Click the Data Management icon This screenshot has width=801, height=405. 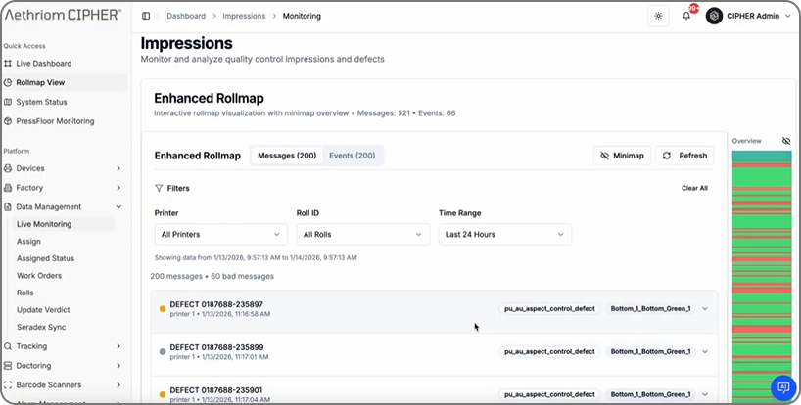[x=8, y=207]
